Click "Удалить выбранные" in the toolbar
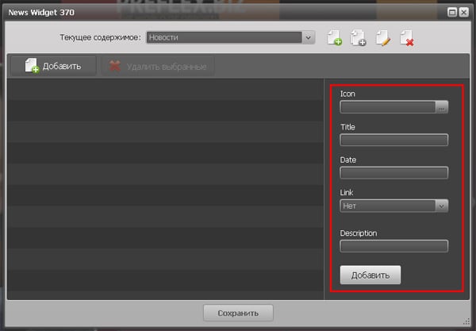476x331 pixels. pyautogui.click(x=157, y=66)
